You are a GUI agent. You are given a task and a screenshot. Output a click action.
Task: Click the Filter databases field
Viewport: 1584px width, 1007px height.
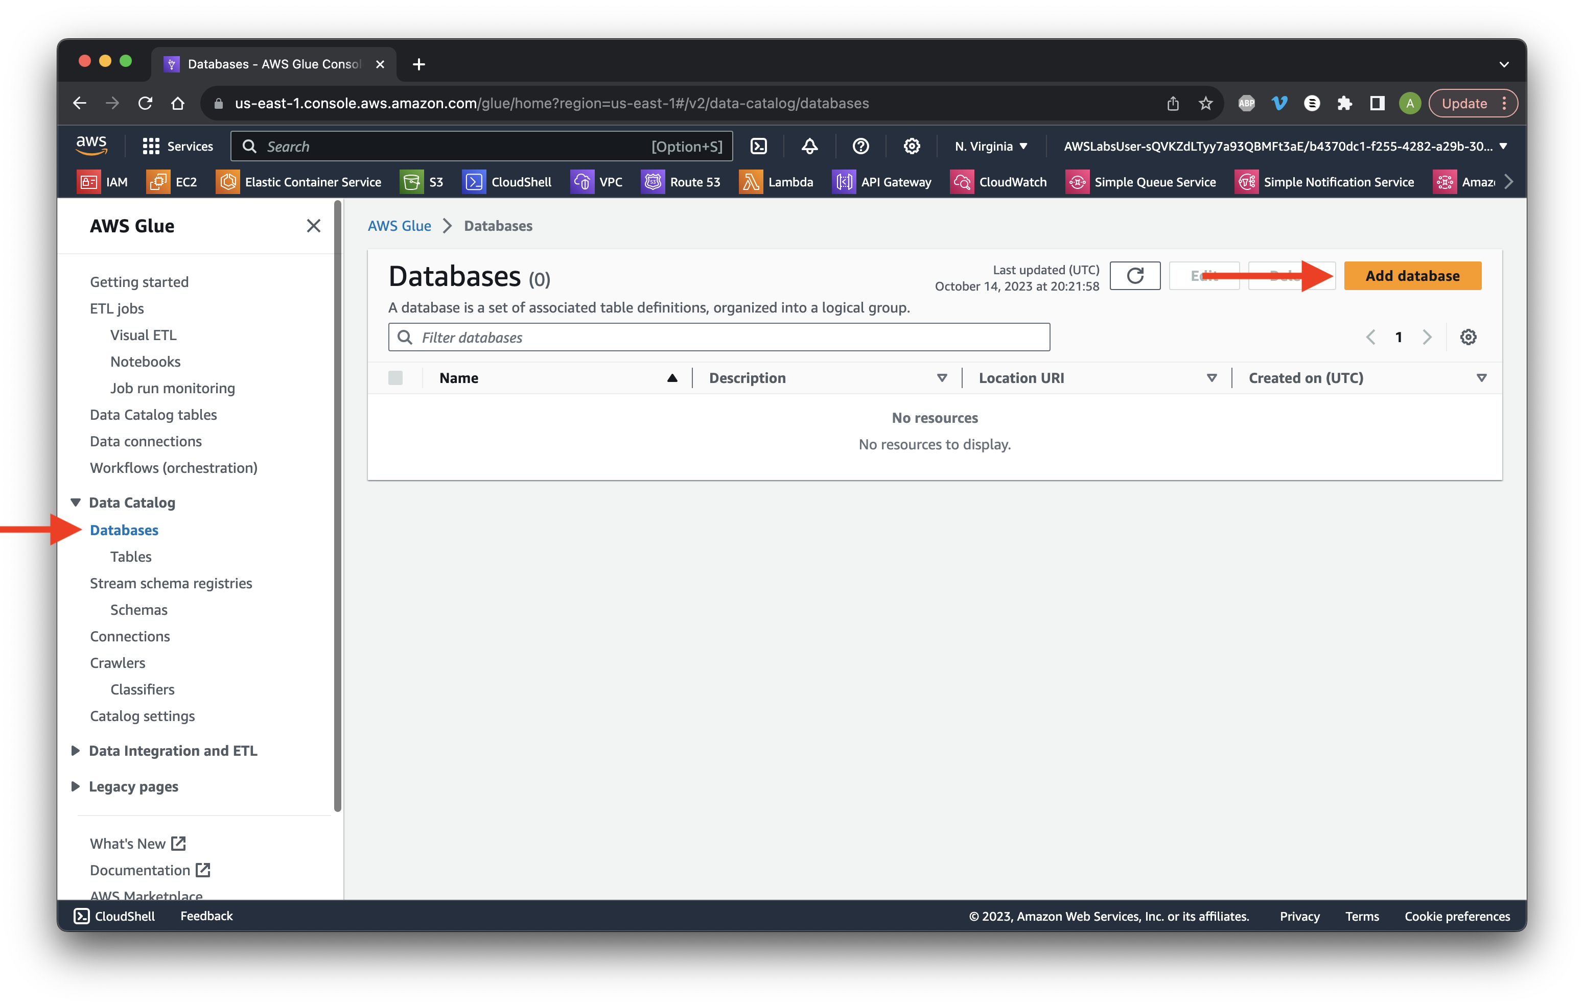pos(719,337)
